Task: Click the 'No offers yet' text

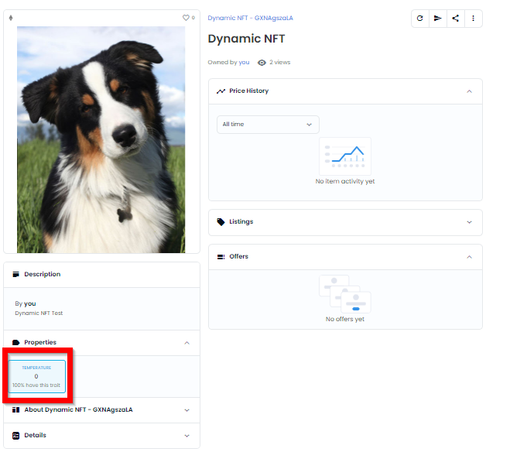Action: [x=345, y=319]
